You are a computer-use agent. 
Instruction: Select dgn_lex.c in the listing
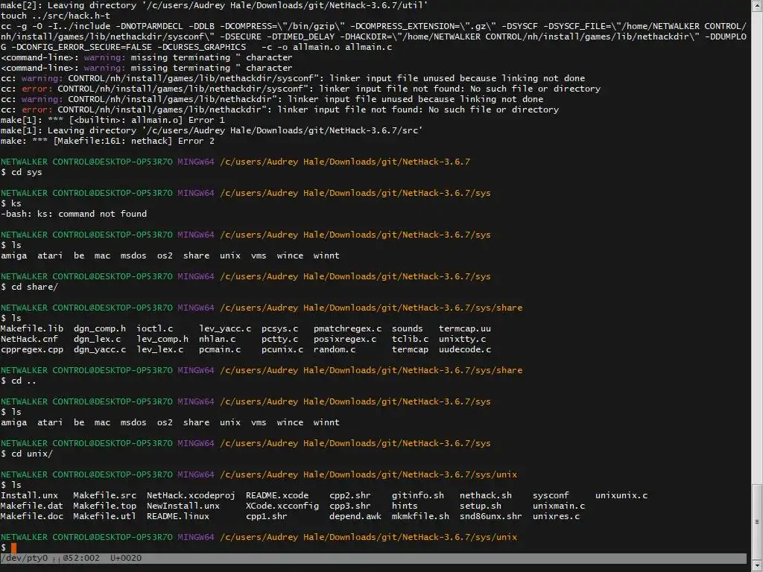[98, 339]
